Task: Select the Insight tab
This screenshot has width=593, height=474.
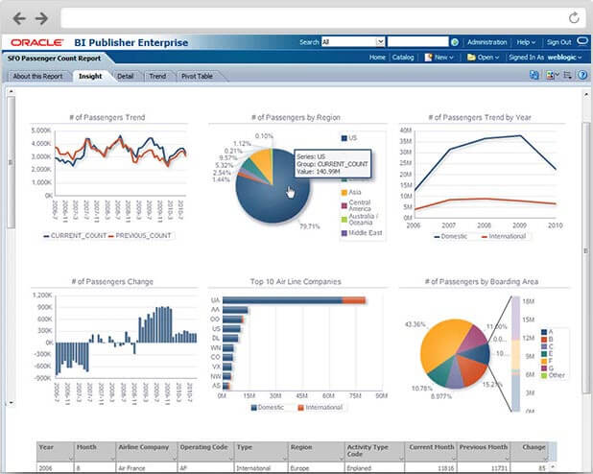Action: click(x=90, y=76)
